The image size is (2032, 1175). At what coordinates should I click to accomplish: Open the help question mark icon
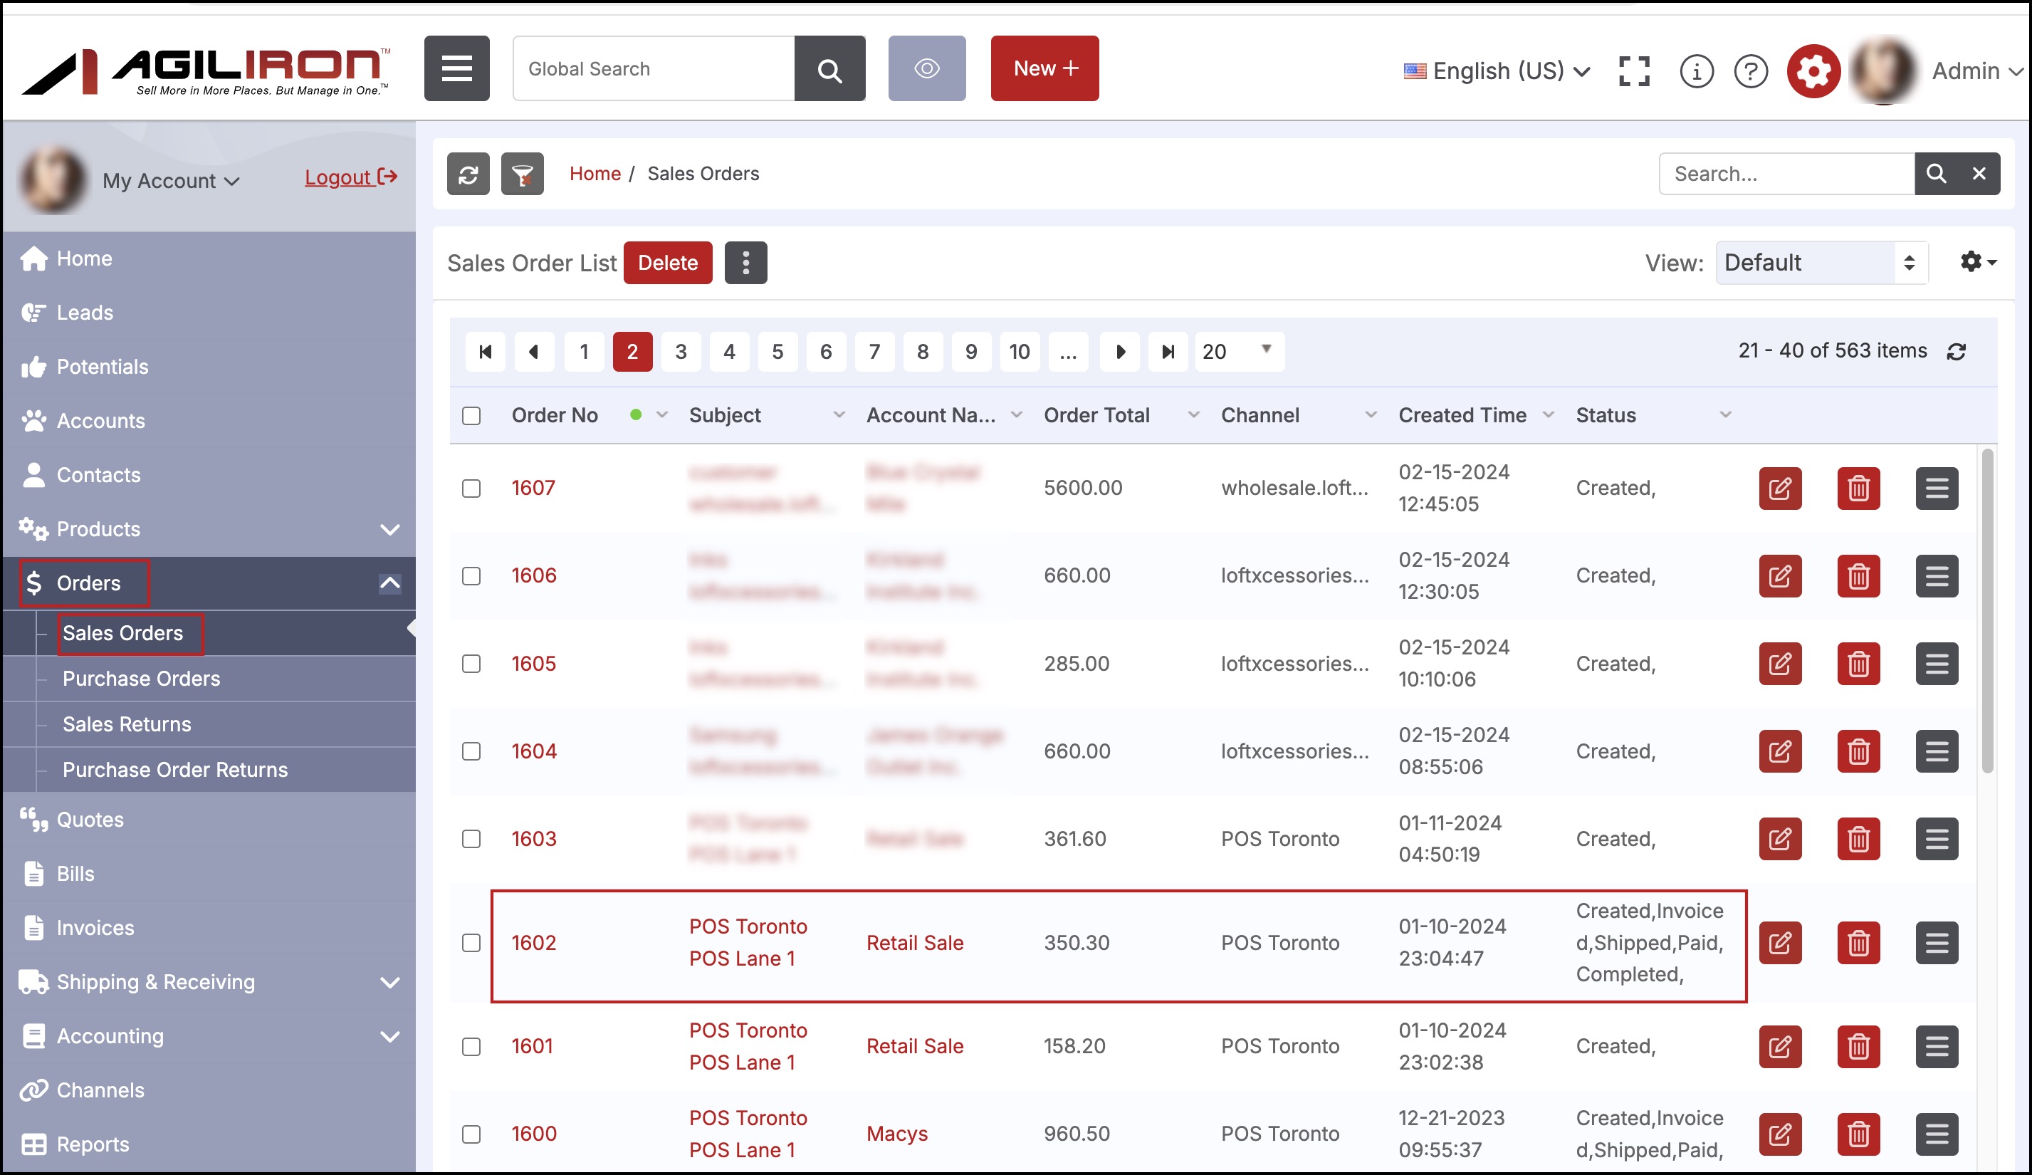click(x=1751, y=71)
